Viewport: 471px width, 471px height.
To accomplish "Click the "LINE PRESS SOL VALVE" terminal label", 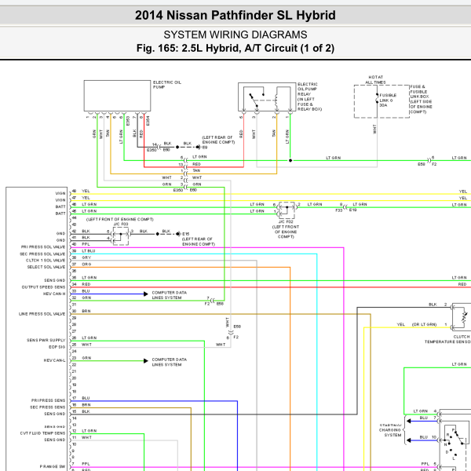I will (42, 314).
